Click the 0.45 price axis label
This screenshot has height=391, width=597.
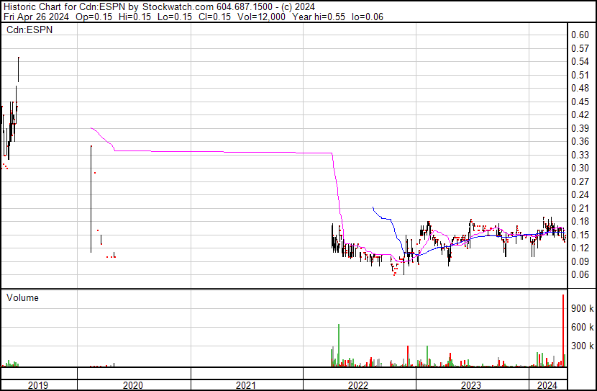(580, 102)
